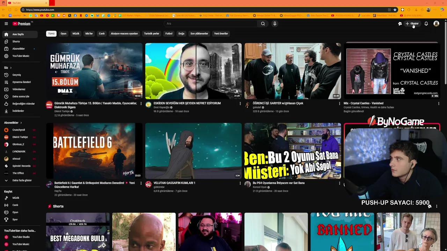The image size is (447, 251).
Task: Click the YouTube Premium logo
Action: coord(22,24)
